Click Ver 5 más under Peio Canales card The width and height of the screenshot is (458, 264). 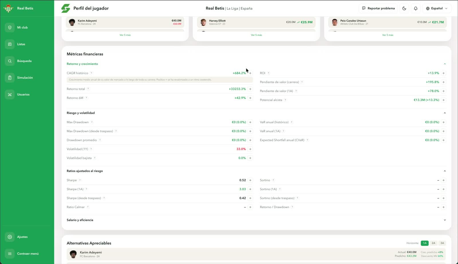click(x=388, y=35)
